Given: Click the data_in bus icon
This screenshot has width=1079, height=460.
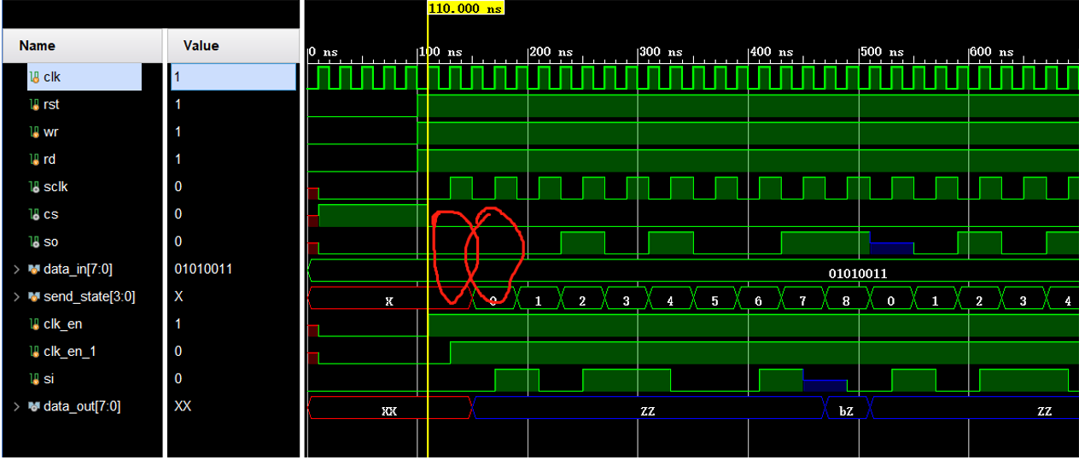Looking at the screenshot, I should 34,269.
